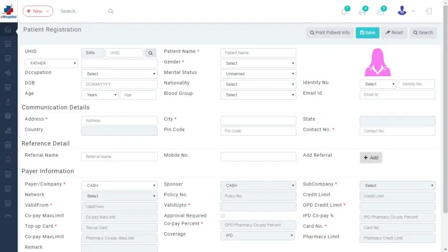This screenshot has height=252, width=448.
Task: Open the Gender dropdown
Action: (x=258, y=63)
